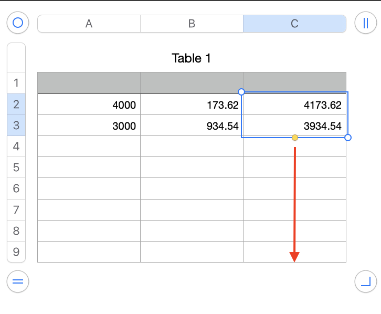This screenshot has width=381, height=314.
Task: Click cell containing 934.54
Action: click(192, 126)
